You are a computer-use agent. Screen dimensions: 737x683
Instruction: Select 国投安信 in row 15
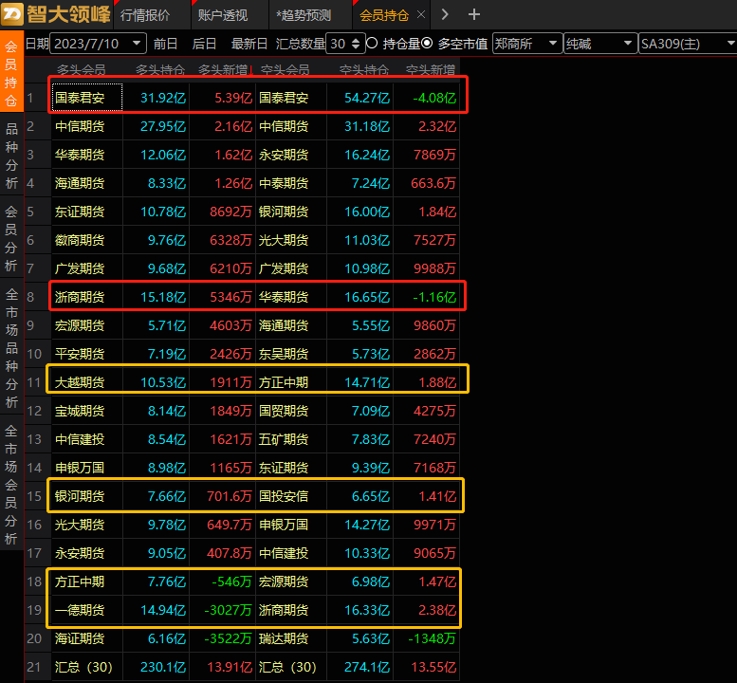pyautogui.click(x=291, y=496)
